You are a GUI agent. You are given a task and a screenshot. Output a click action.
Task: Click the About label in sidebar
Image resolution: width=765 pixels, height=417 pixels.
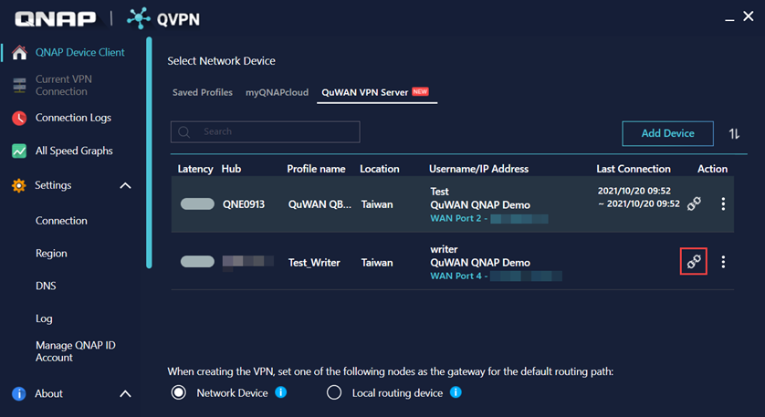(x=48, y=393)
